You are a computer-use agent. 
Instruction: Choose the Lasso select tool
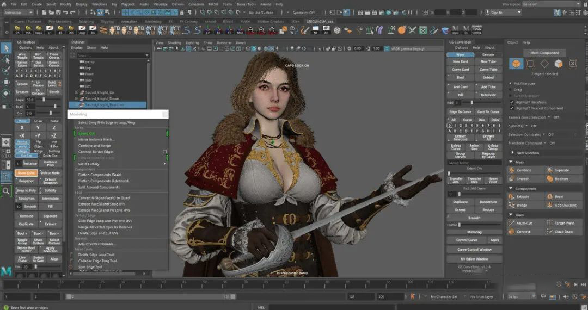[6, 59]
